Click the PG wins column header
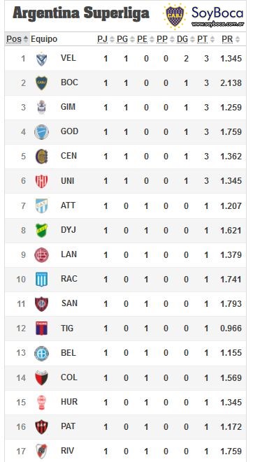 tap(126, 39)
